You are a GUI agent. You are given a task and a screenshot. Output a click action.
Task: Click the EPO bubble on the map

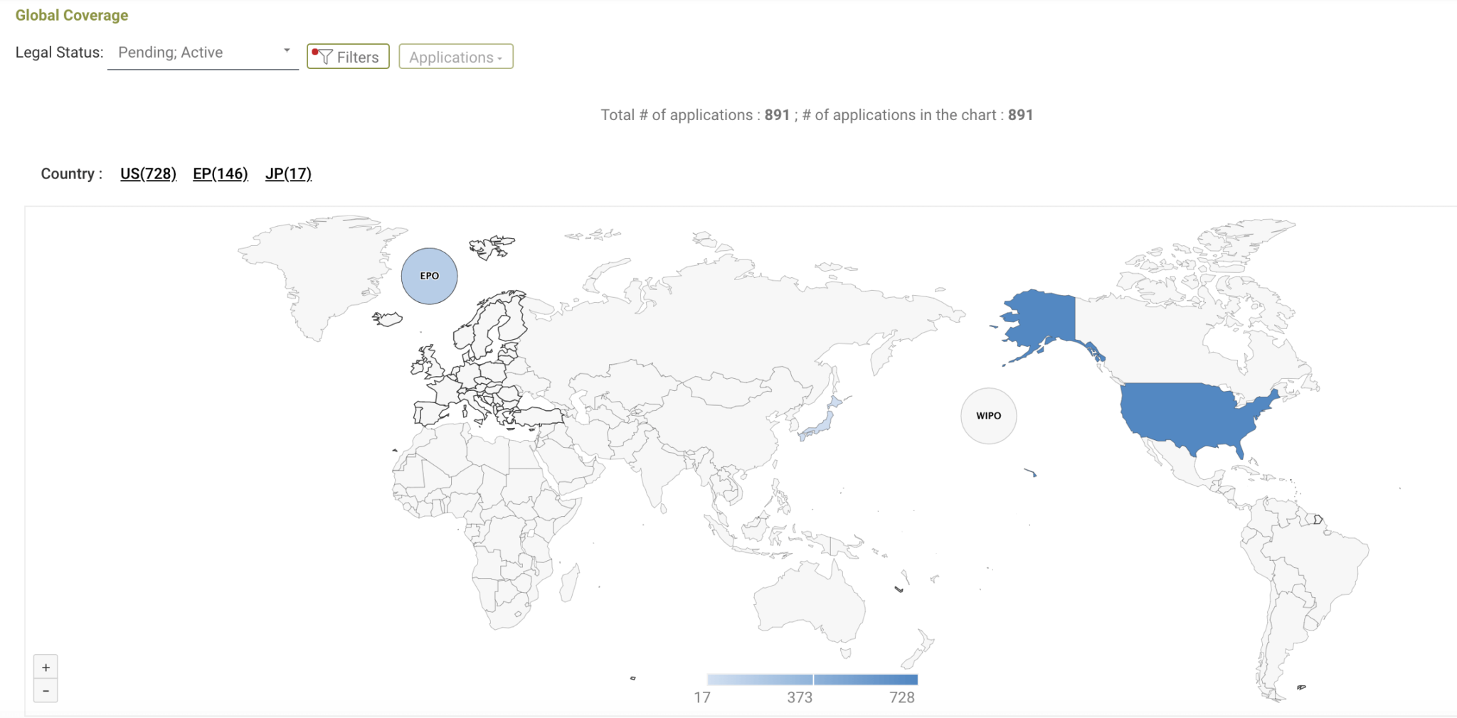(429, 276)
